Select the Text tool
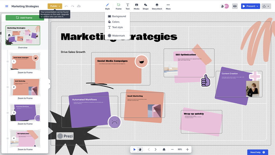Screen dimensions: 275x155 point(128,6)
